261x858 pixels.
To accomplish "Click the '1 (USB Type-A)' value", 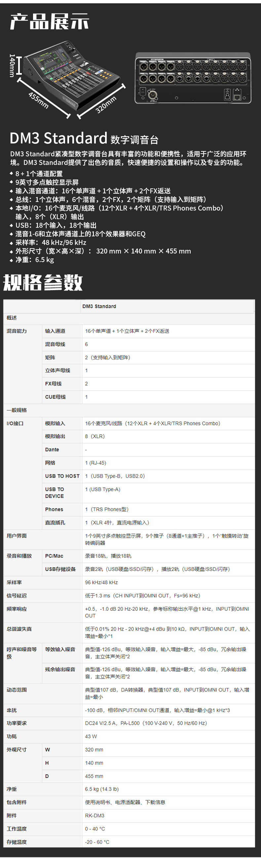I will 102,489.
